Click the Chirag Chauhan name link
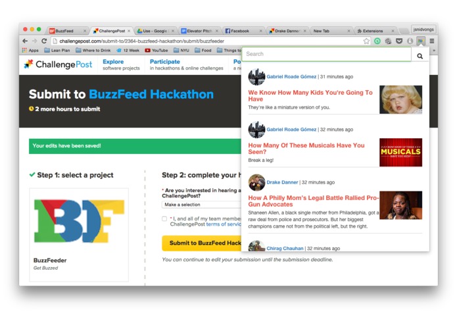The image size is (457, 325). (x=285, y=248)
